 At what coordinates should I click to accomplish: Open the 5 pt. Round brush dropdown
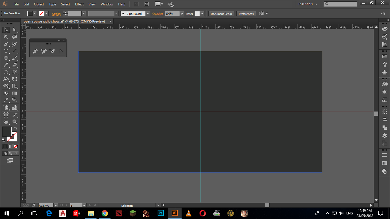(x=148, y=14)
